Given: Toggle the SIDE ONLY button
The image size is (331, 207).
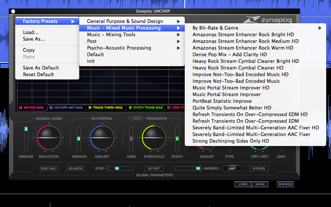Looking at the screenshot, I should (49, 169).
